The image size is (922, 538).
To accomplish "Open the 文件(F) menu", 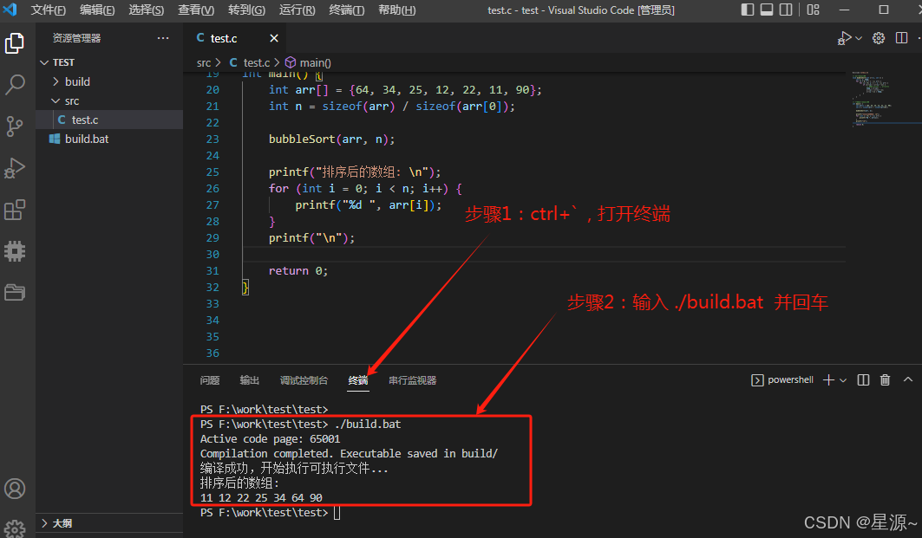I will click(x=49, y=10).
